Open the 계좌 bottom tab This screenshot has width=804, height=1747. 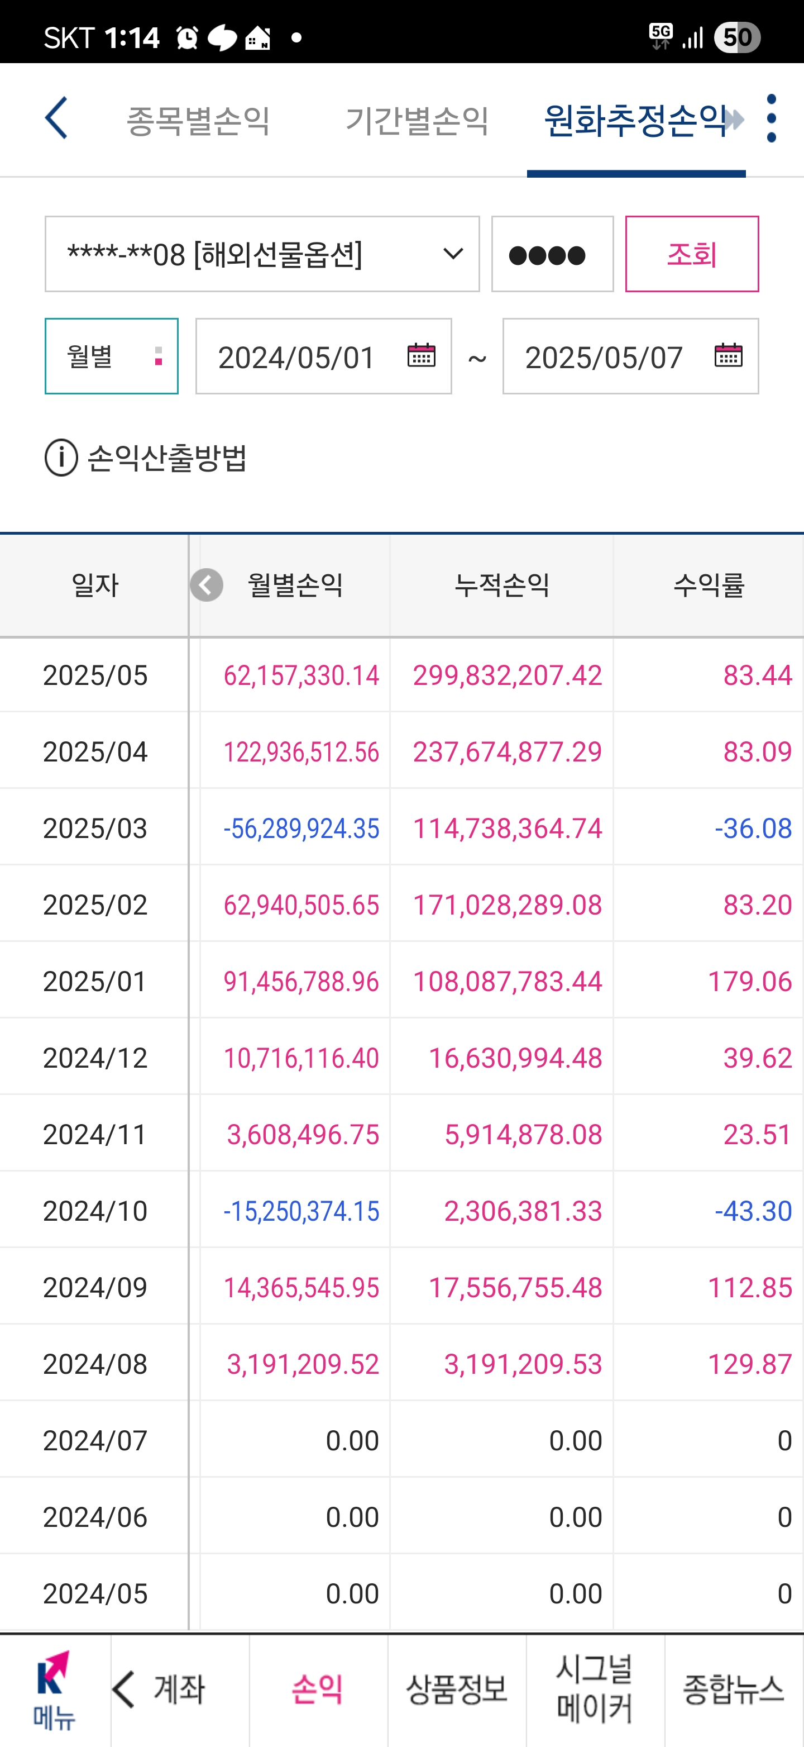click(x=180, y=1689)
